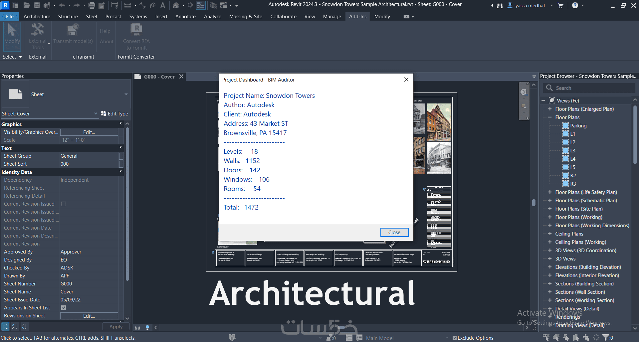Select L3 floor plan in Project Browser
639x342 pixels.
pyautogui.click(x=572, y=150)
